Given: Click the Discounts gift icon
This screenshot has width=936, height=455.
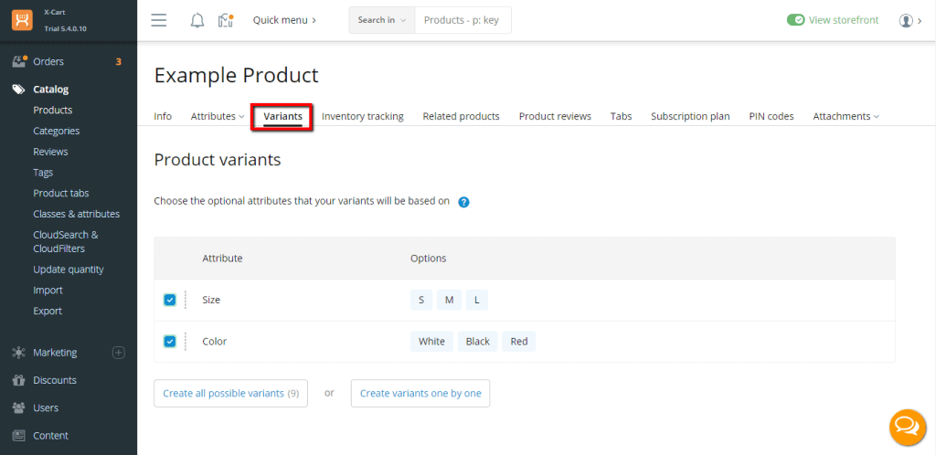Looking at the screenshot, I should (18, 380).
